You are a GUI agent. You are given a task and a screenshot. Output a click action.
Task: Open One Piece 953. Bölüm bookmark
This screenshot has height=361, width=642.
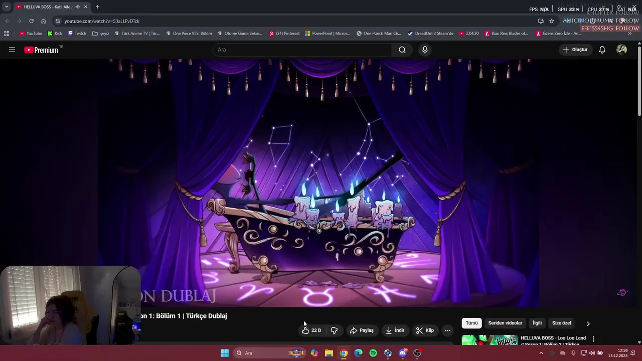[x=189, y=34]
